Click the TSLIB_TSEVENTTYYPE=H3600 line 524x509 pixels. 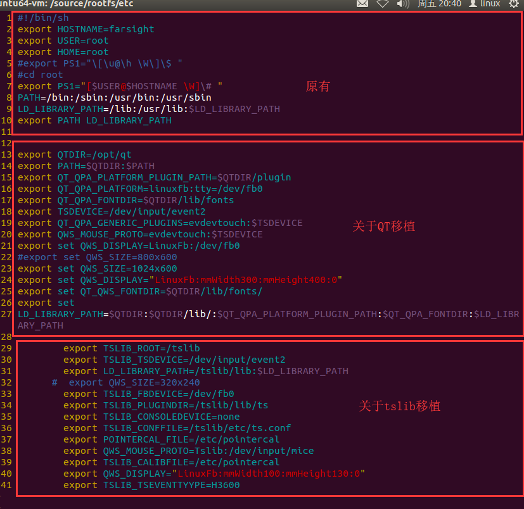pyautogui.click(x=151, y=485)
